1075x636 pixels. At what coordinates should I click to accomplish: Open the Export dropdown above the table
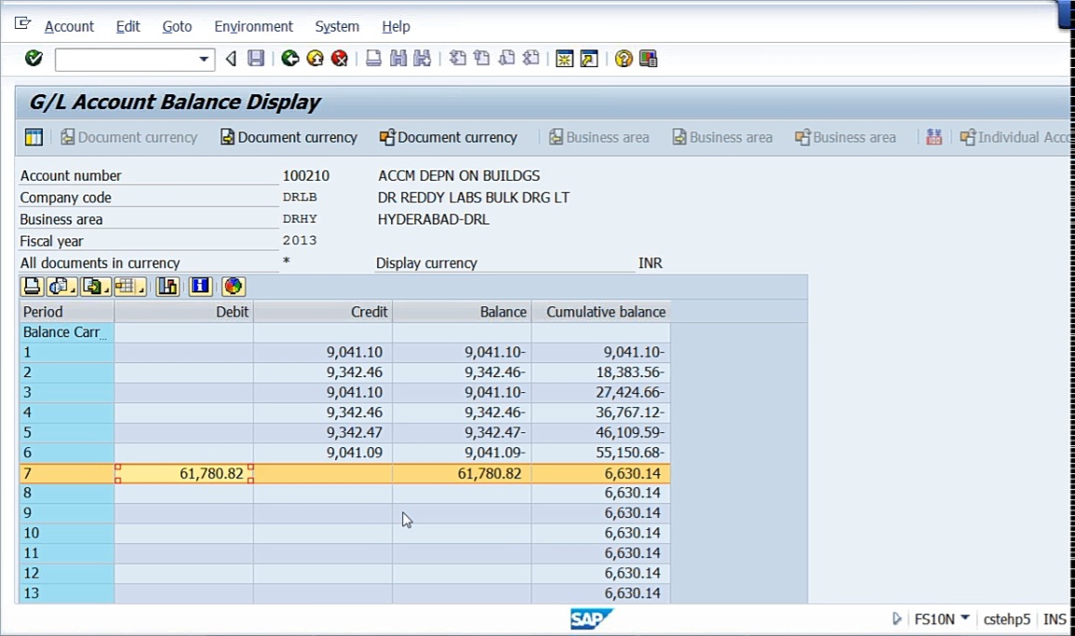(x=95, y=286)
